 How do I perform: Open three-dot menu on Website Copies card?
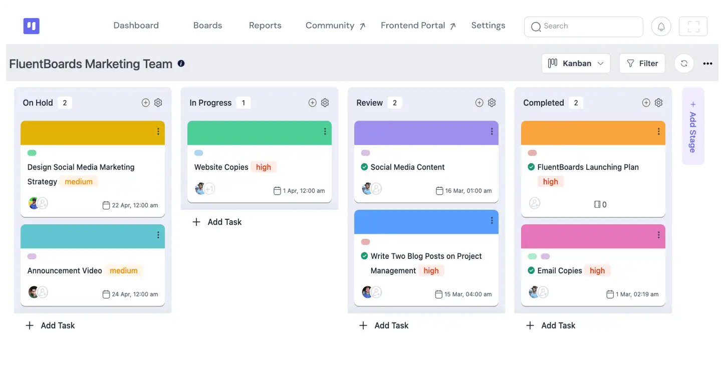pyautogui.click(x=325, y=132)
